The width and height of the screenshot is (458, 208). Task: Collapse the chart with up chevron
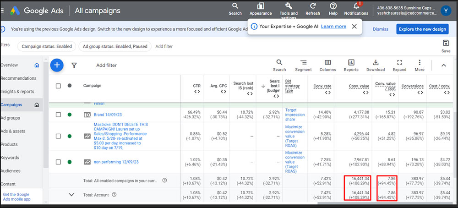443,66
